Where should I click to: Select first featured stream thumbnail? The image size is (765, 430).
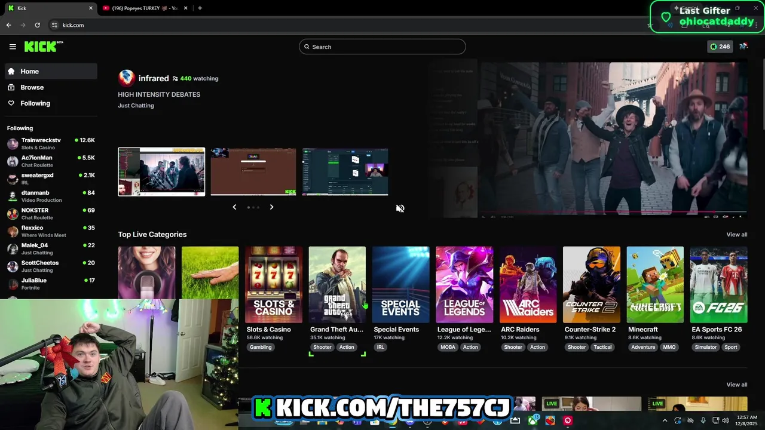[161, 171]
